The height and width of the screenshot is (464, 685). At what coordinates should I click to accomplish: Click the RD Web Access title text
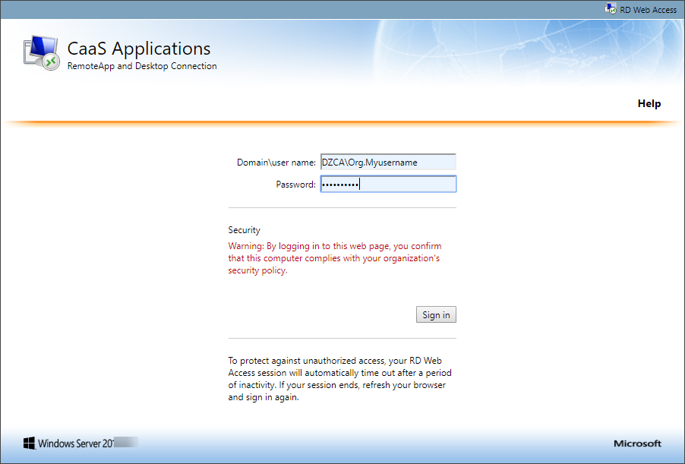pyautogui.click(x=648, y=10)
